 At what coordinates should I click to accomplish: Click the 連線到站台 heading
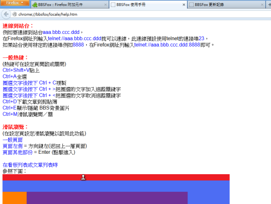tap(18, 26)
